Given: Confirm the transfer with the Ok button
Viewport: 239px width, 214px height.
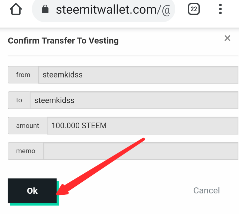Looking at the screenshot, I should 32,191.
